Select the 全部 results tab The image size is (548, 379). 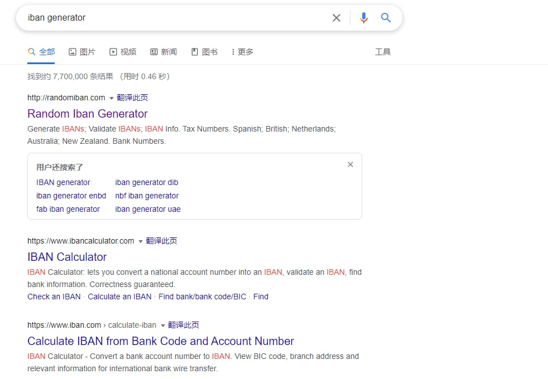tap(41, 52)
